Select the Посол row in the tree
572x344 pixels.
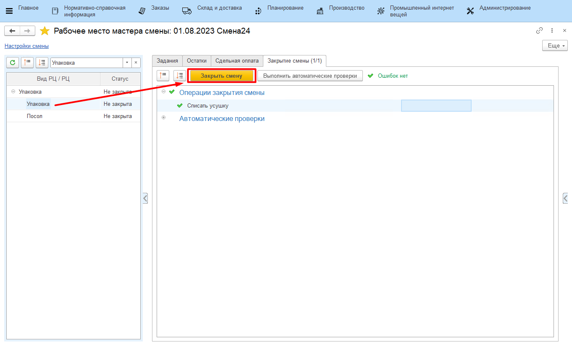pyautogui.click(x=34, y=116)
